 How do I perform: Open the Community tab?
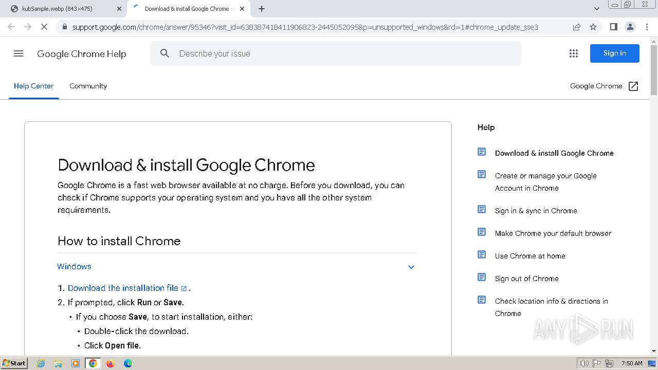(88, 86)
